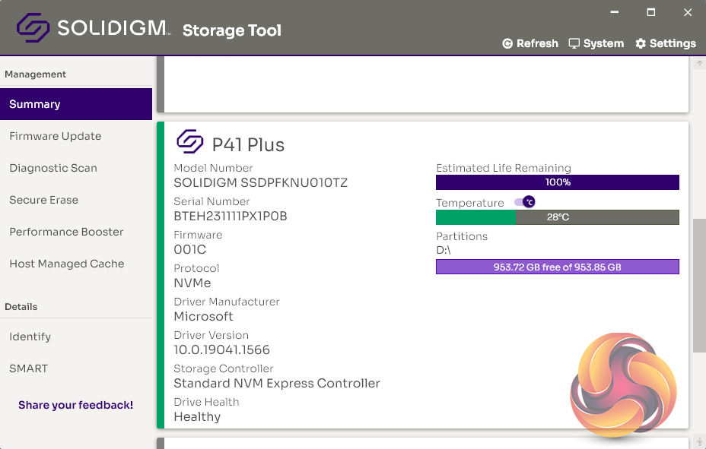Open Host Managed Cache page

tap(66, 264)
